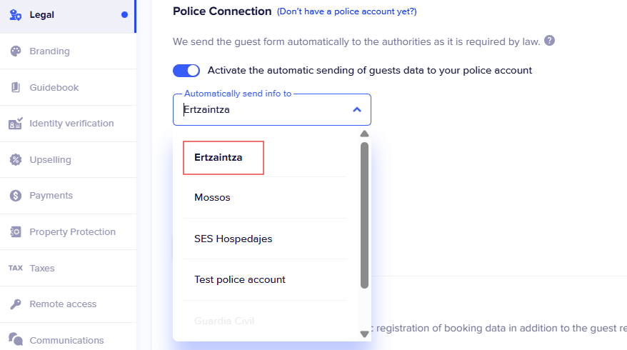
Task: Open the Taxes settings section
Action: click(x=41, y=268)
